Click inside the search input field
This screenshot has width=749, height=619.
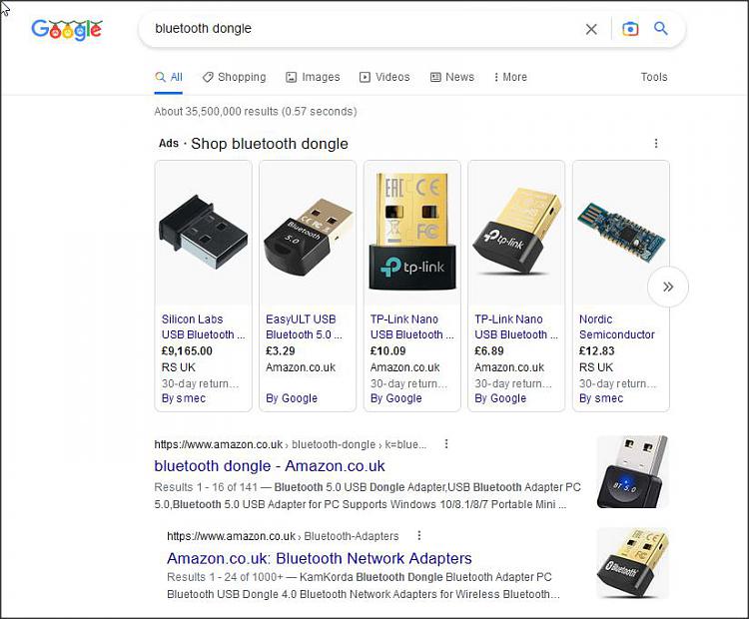tap(360, 29)
